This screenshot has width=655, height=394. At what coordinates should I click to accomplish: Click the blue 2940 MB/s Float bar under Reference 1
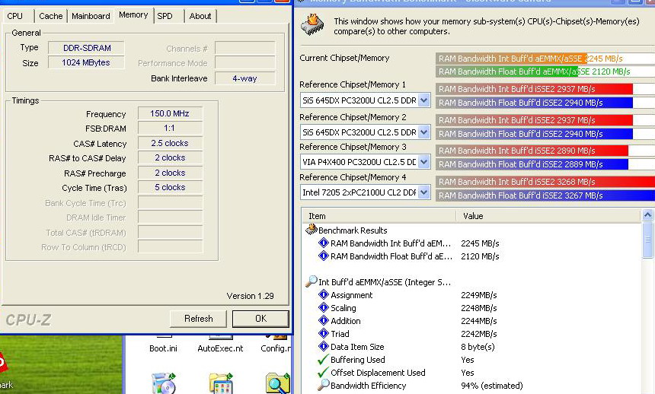(534, 103)
